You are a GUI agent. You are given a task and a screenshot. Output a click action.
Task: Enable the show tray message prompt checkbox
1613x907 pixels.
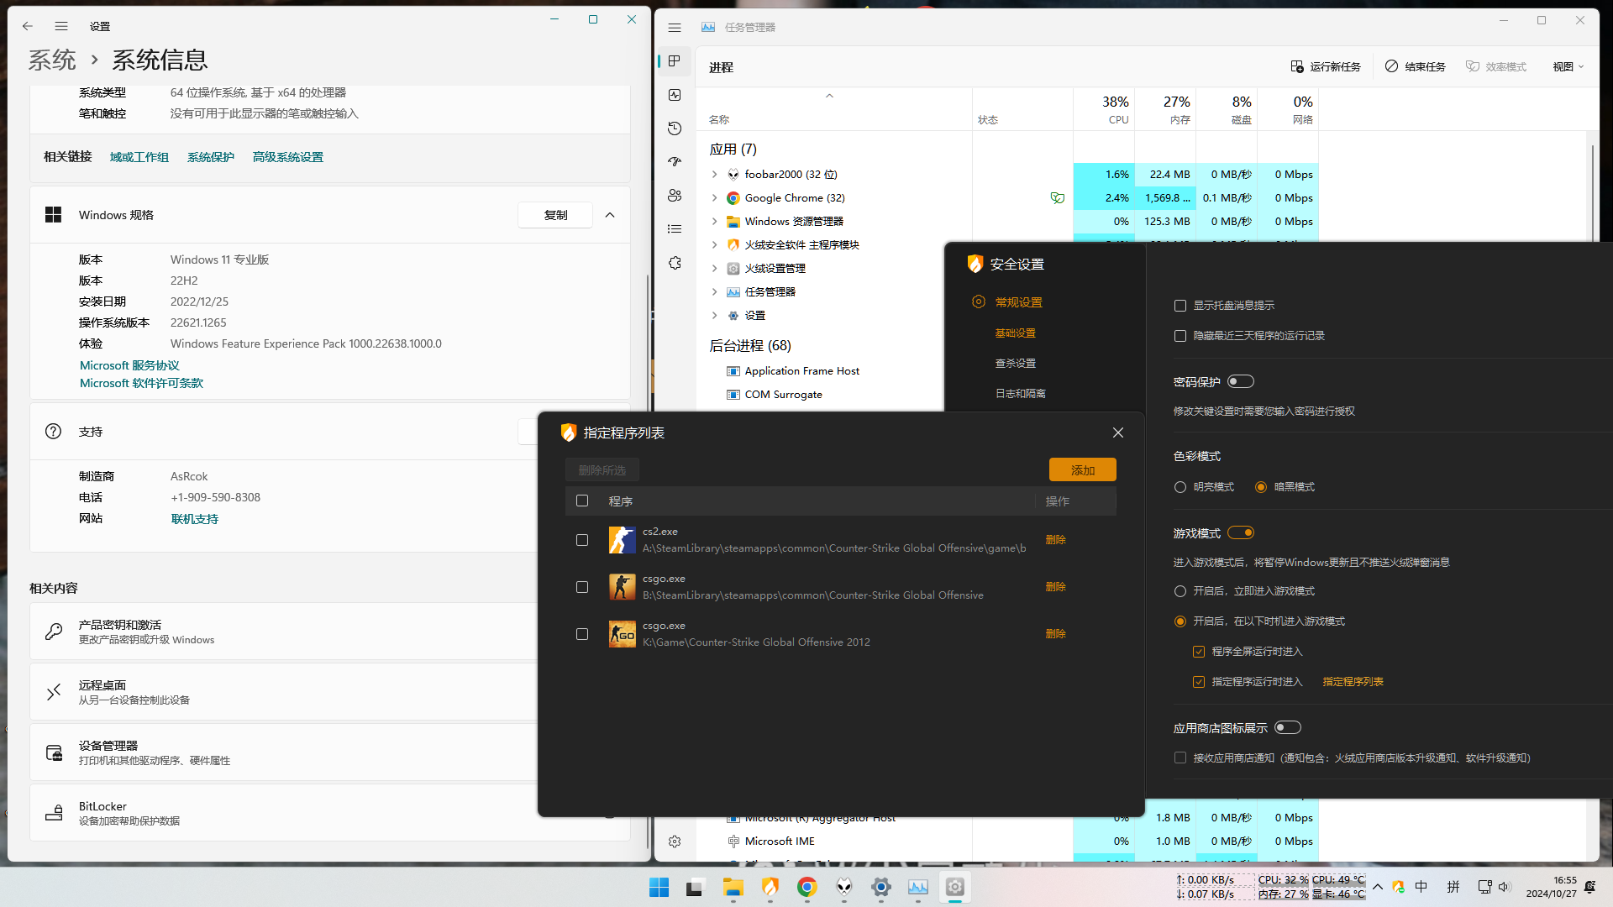1180,306
